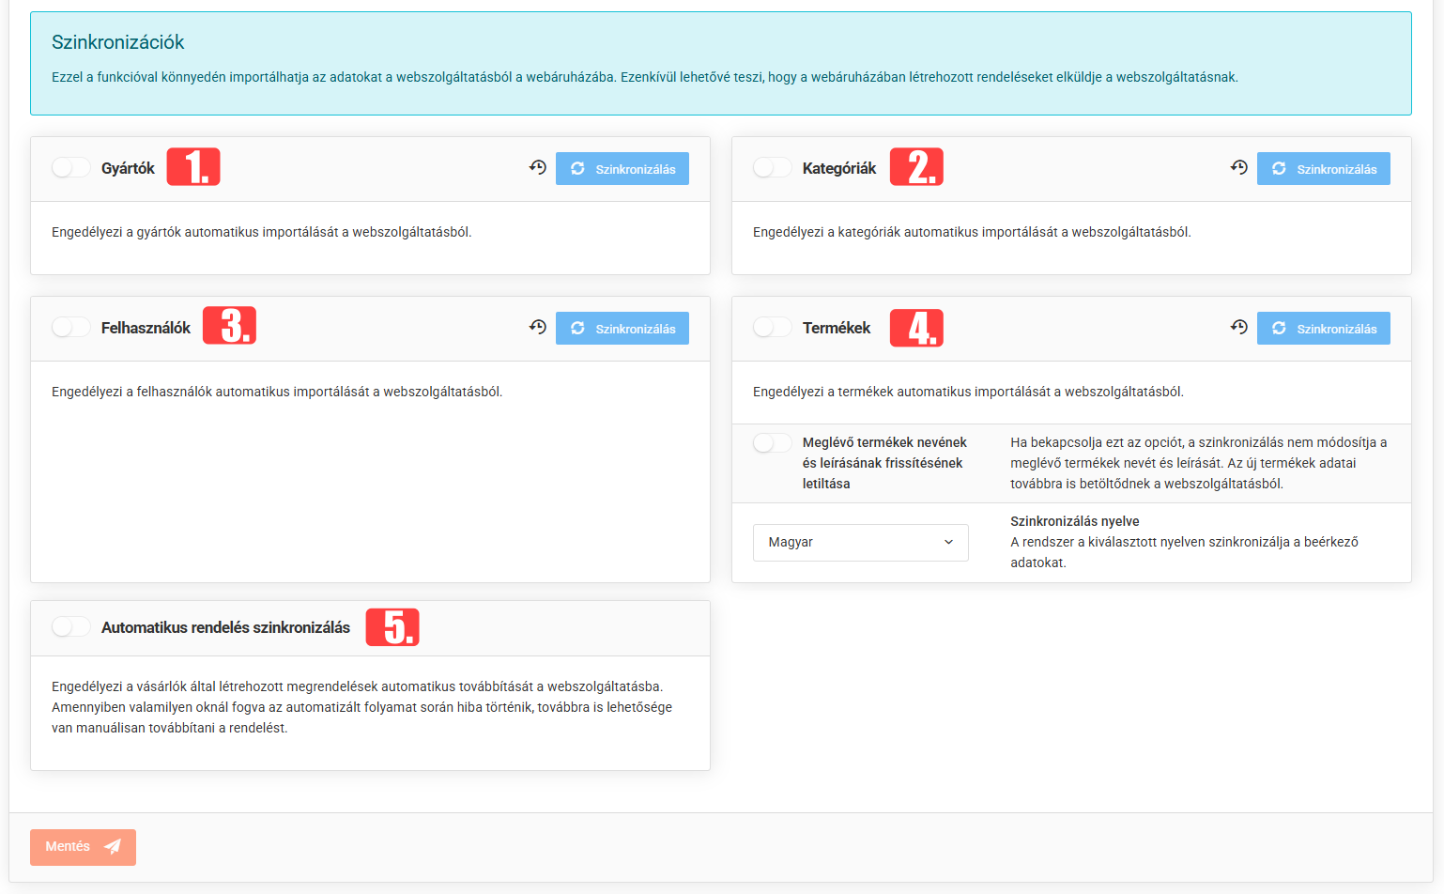Screen dimensions: 1444x894
Task: Enable the Kategóriák automatic import toggle
Action: point(772,168)
